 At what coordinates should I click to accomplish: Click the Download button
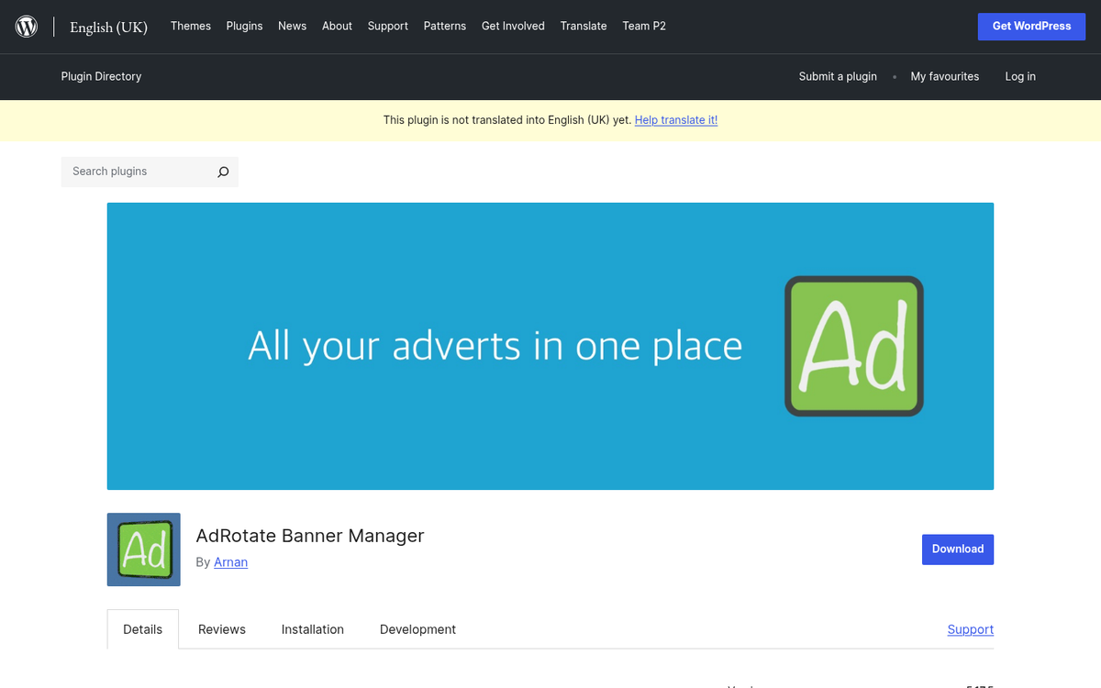(x=958, y=549)
